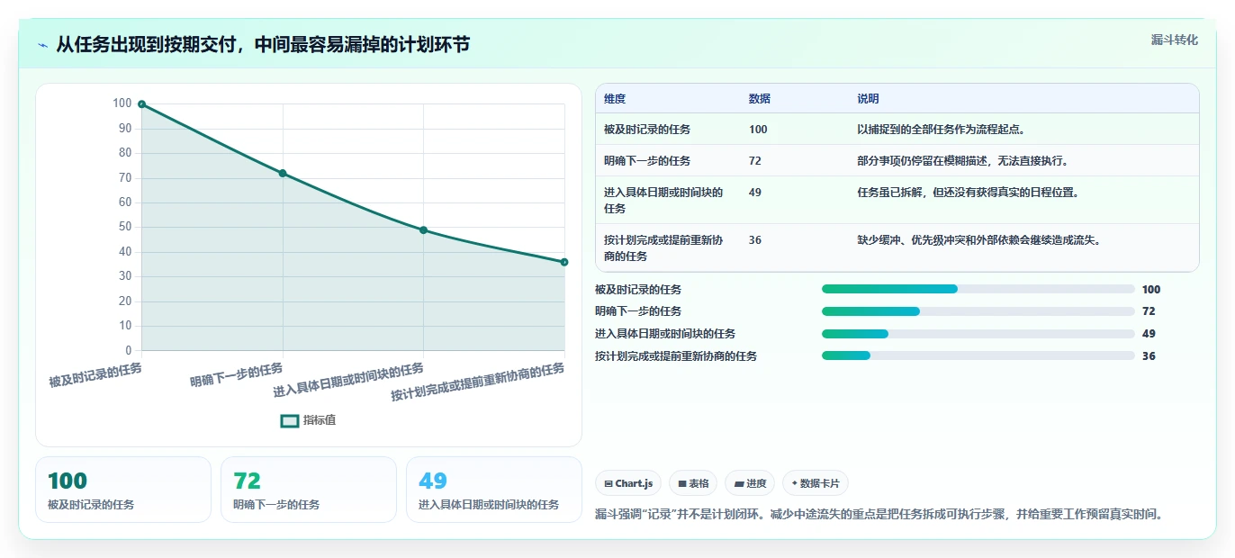Click the chart data point at 72
The image size is (1235, 558).
click(283, 173)
